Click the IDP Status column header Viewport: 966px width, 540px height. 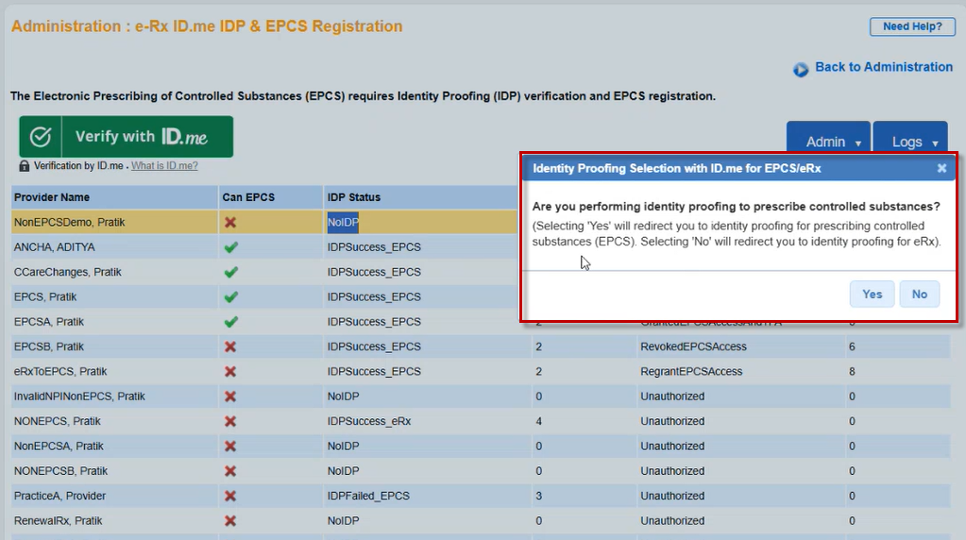[354, 197]
